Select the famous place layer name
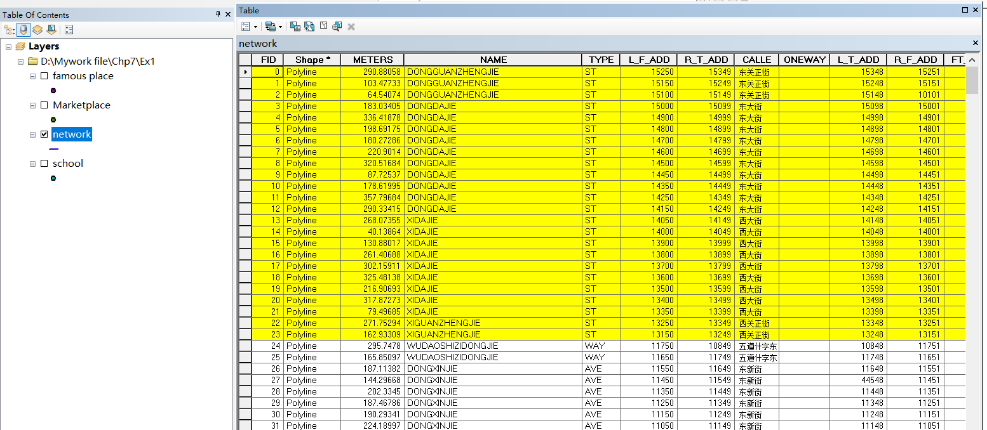This screenshot has width=987, height=430. click(83, 76)
